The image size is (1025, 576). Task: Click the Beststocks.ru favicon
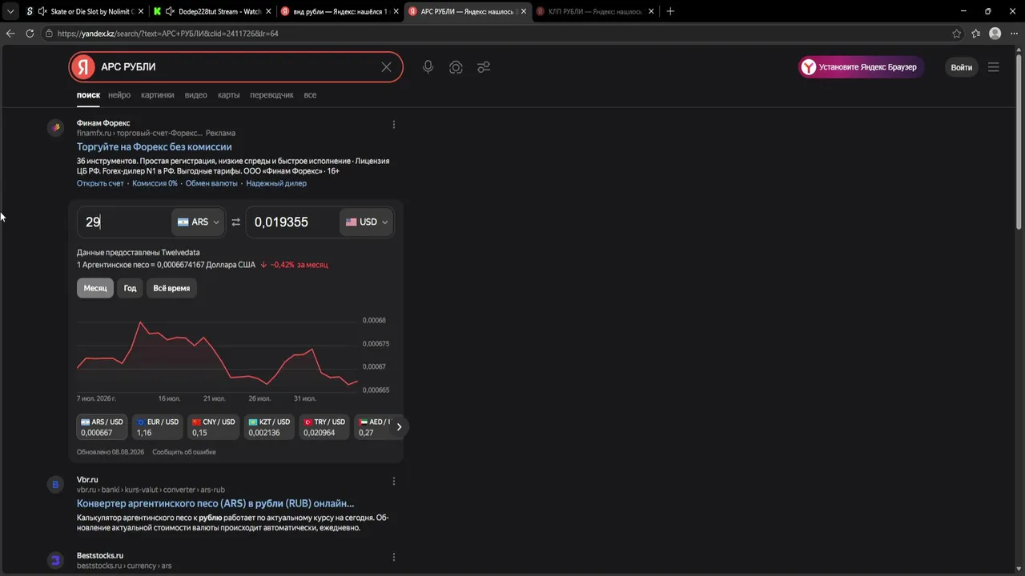55,560
